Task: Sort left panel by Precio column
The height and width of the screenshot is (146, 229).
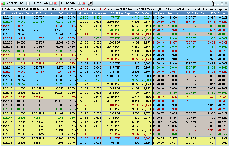Action: pyautogui.click(x=20, y=13)
